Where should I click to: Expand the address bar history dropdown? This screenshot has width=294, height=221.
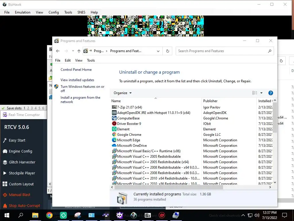coord(158,51)
